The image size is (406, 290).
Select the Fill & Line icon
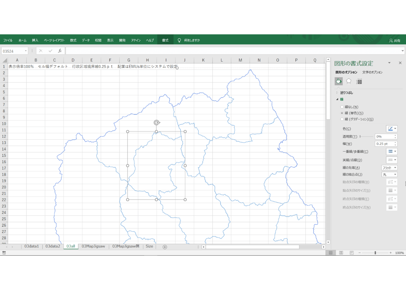pos(338,82)
